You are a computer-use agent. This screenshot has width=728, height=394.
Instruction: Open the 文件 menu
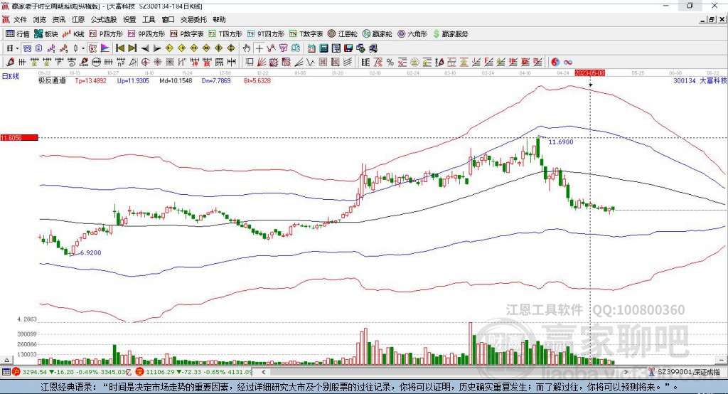pos(21,19)
